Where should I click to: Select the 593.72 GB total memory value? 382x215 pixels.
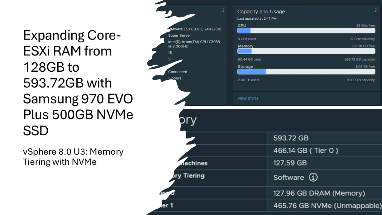[x=291, y=138]
